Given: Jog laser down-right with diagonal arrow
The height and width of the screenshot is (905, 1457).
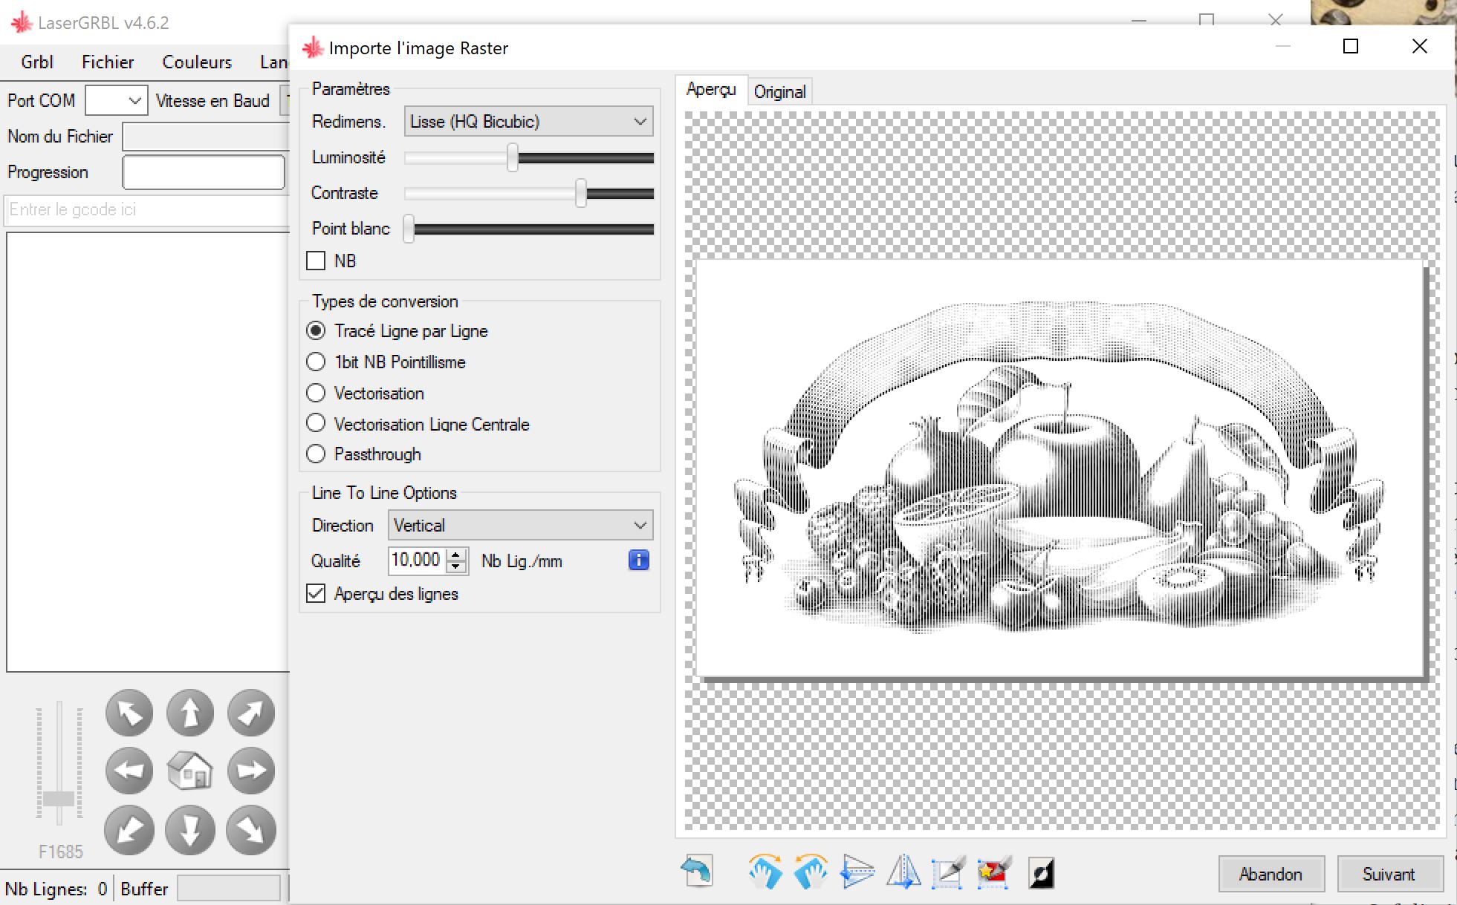Looking at the screenshot, I should (x=251, y=830).
